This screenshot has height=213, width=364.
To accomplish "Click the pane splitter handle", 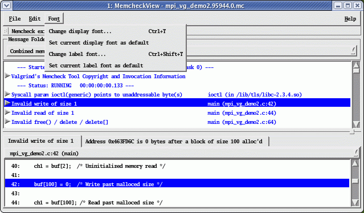I will tap(352, 132).
